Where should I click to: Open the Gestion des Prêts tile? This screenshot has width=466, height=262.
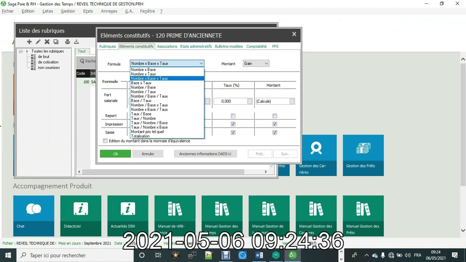coord(363,155)
